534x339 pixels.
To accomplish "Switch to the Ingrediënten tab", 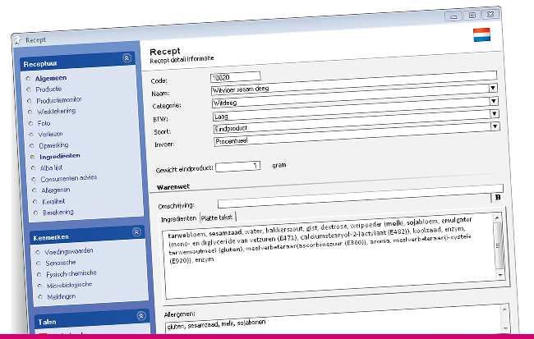I will (x=179, y=219).
